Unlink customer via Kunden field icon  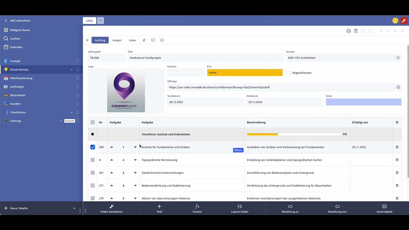coord(398,58)
